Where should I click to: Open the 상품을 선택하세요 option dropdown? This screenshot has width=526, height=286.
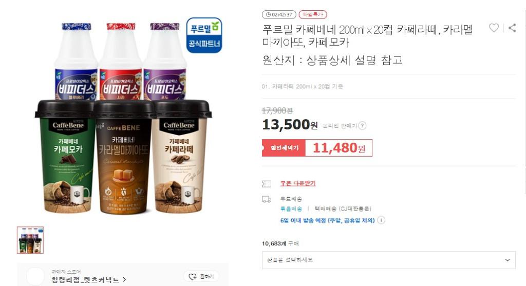(388, 260)
